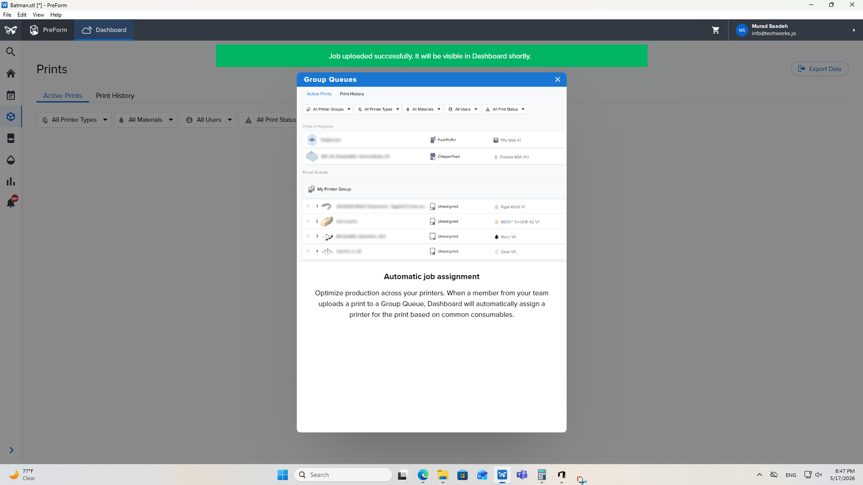
Task: Go to Home via sidebar house icon
Action: (11, 73)
